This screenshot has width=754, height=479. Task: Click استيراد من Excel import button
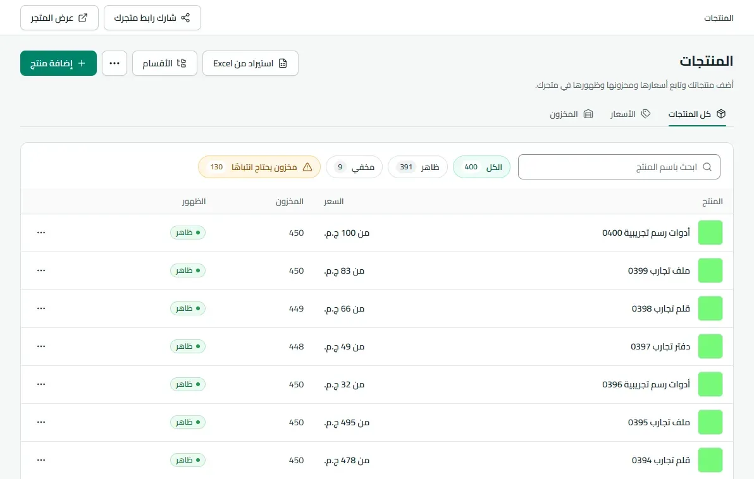[250, 63]
